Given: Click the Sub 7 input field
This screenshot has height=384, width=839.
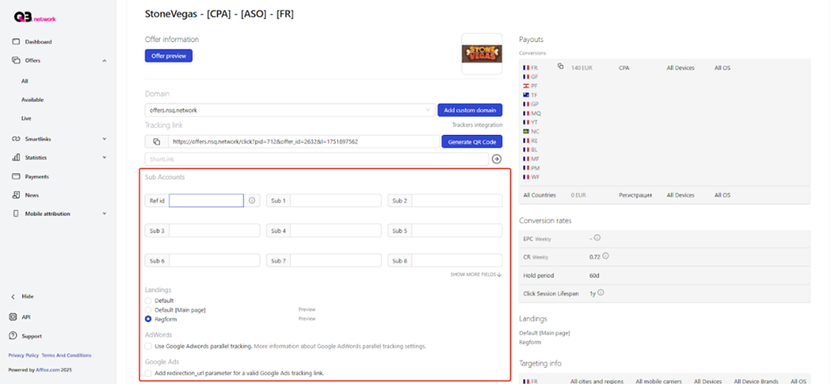Looking at the screenshot, I should (x=336, y=261).
